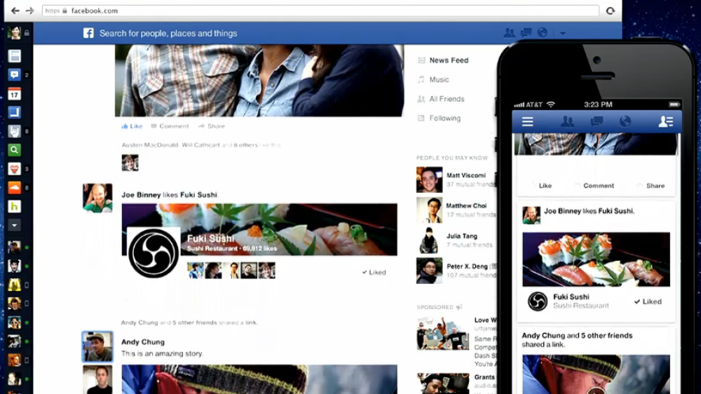Click Matt Viscomi's profile photo
Viewport: 701px width, 394px height.
click(x=429, y=179)
